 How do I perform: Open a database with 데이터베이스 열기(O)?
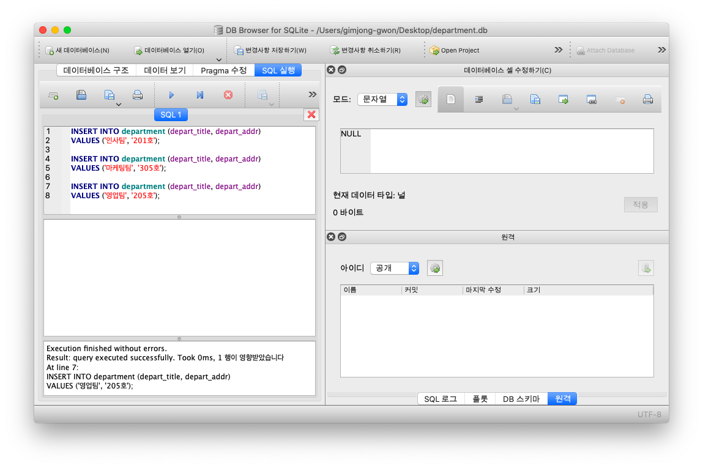[169, 50]
